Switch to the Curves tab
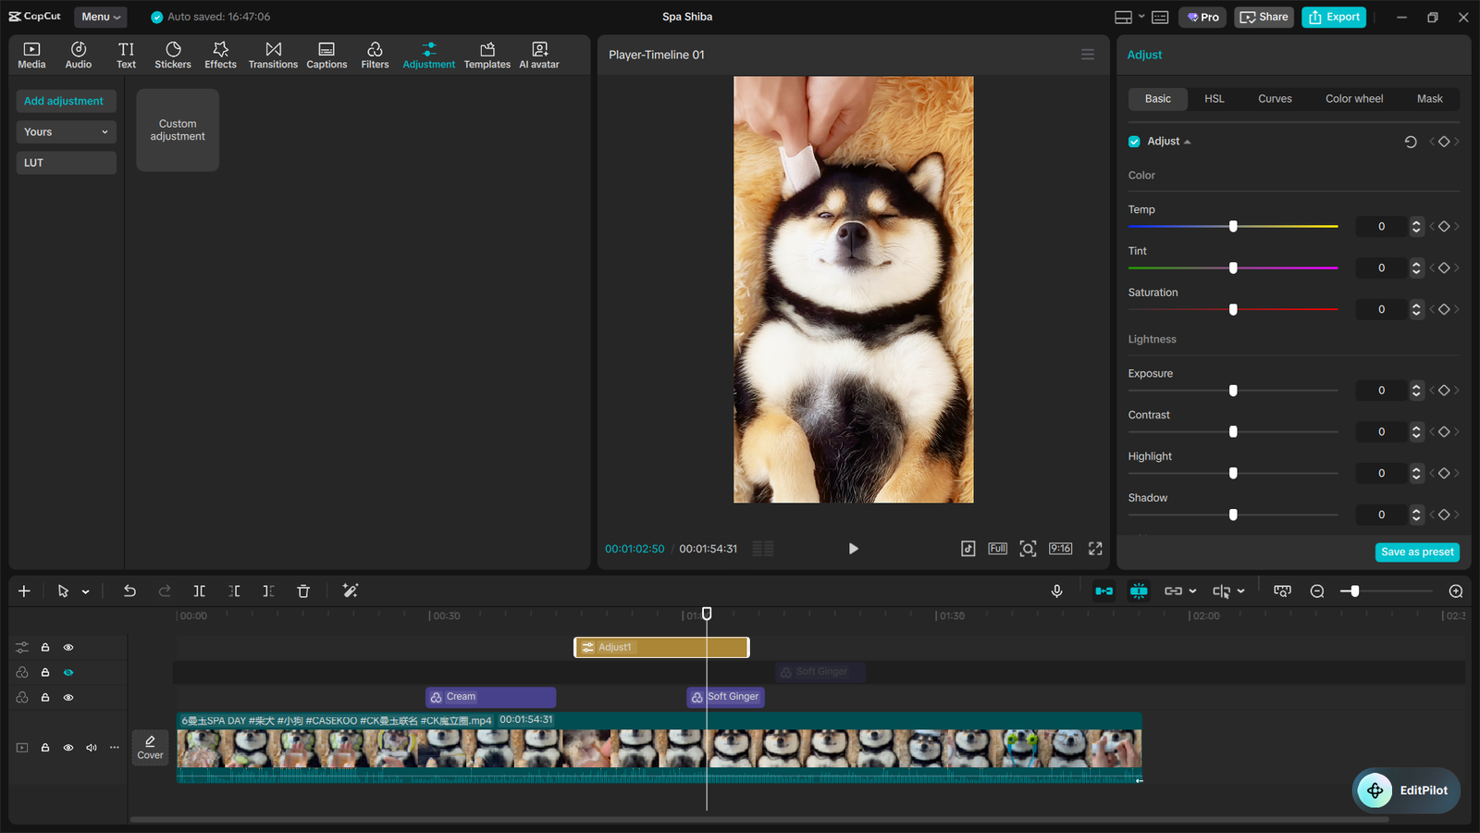 [x=1275, y=98]
